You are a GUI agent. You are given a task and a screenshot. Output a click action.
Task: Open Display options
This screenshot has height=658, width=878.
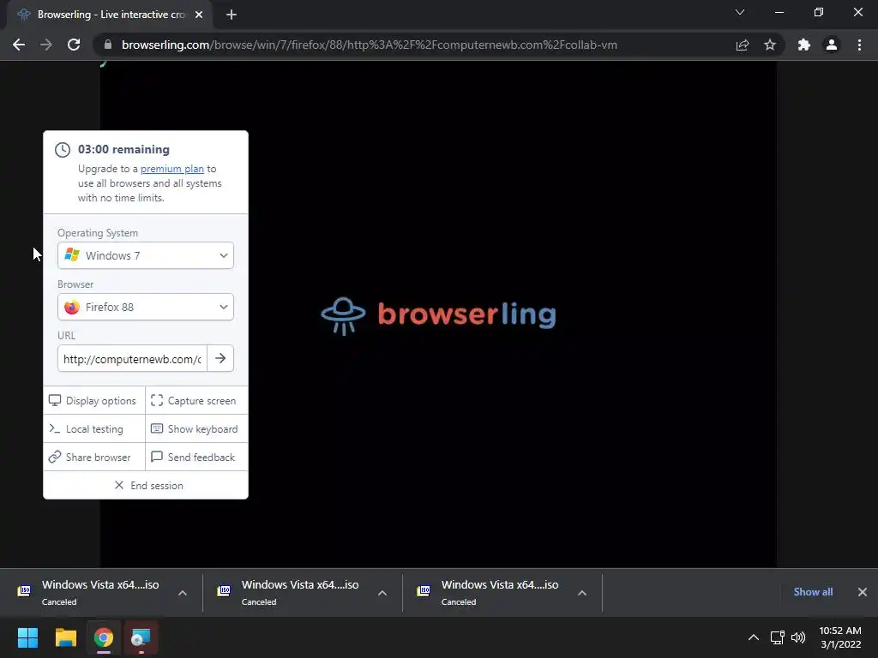click(94, 401)
